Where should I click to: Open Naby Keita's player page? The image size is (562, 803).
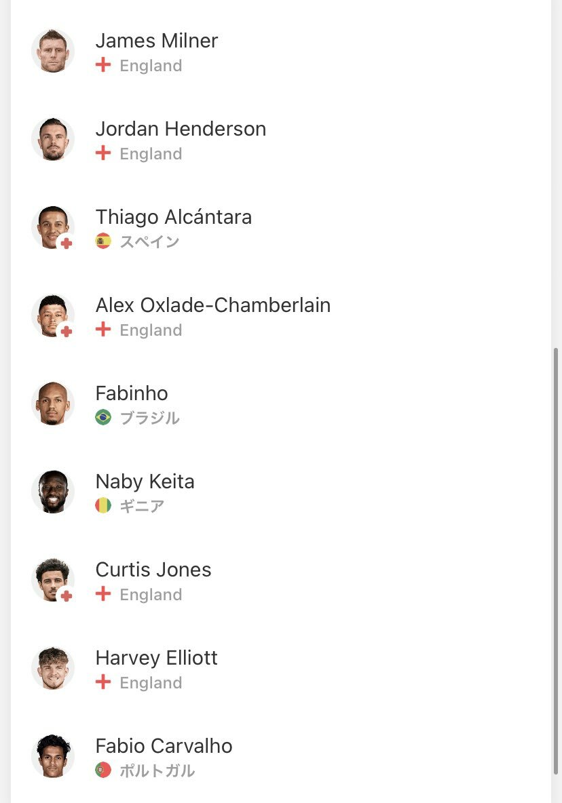coord(281,492)
